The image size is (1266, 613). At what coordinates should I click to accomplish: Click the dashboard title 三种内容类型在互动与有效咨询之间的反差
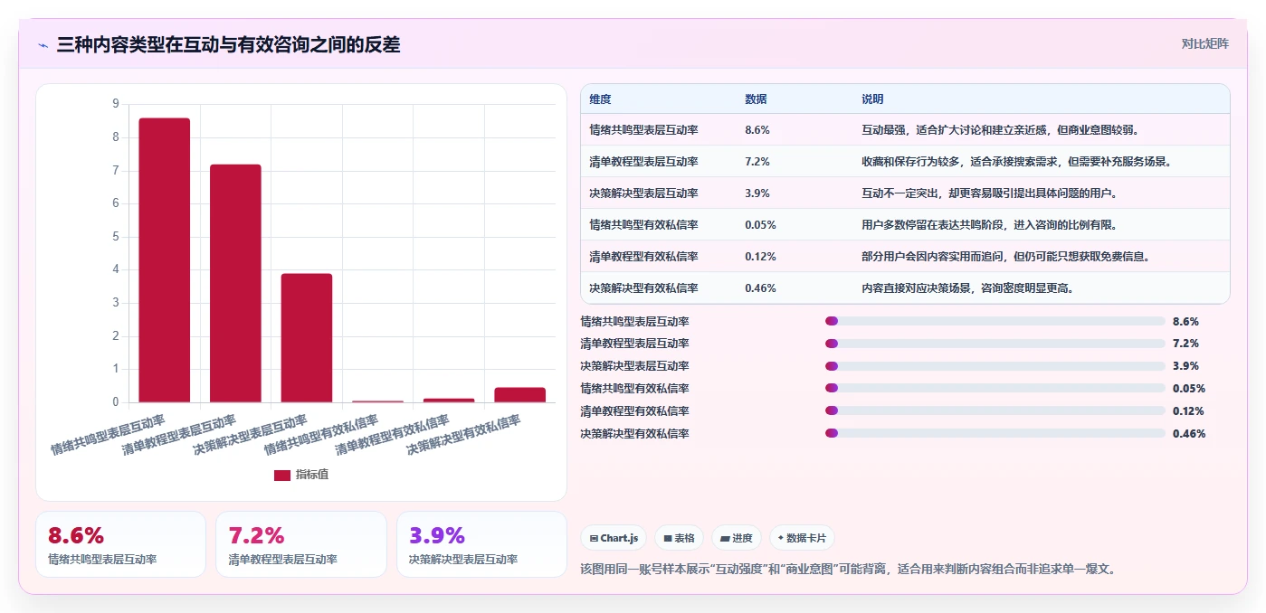pyautogui.click(x=228, y=44)
